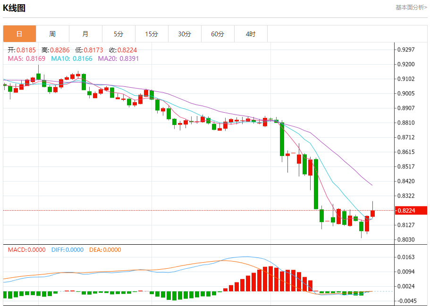The image size is (430, 306).
Task: Select the 日 daily chart tab
Action: tap(19, 33)
